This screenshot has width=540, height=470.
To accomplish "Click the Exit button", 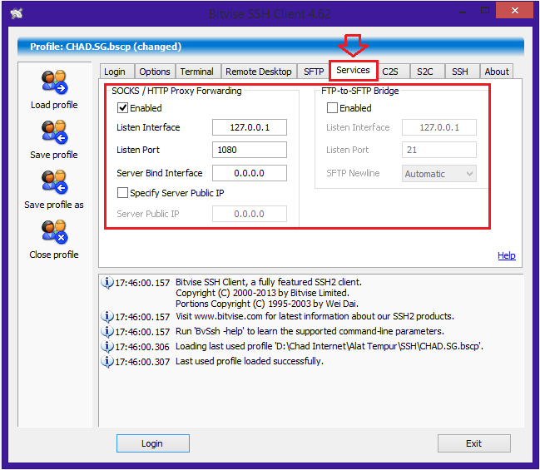I will click(x=474, y=443).
